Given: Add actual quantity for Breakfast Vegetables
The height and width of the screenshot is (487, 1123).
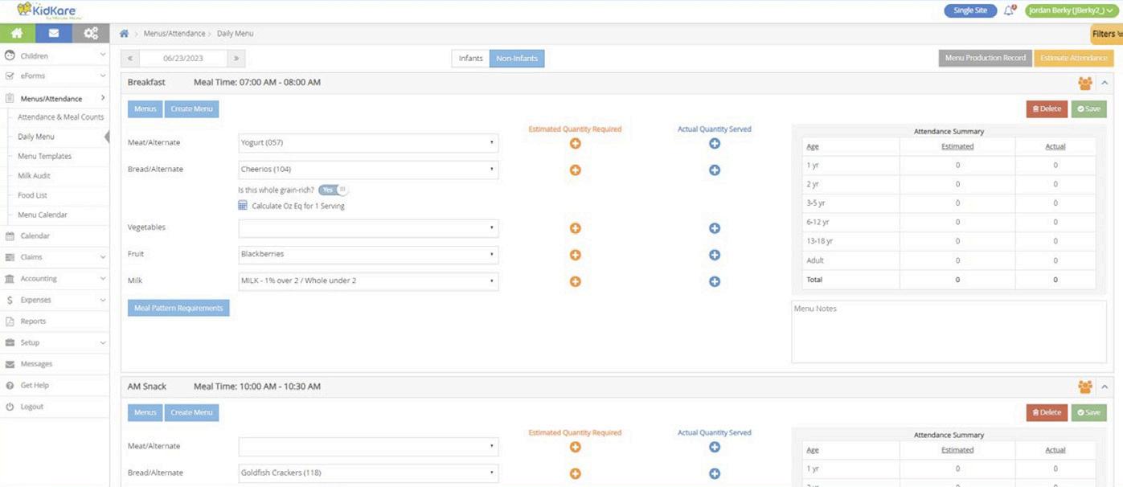Looking at the screenshot, I should [x=715, y=228].
